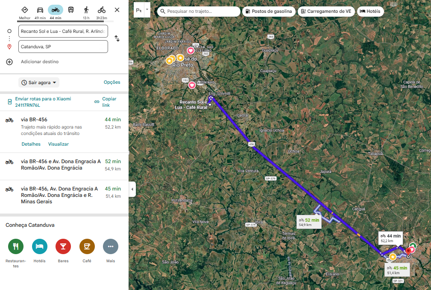Screen dimensions: 431x290
Task: Click the Adicionar destino plus icon
Action: [x=9, y=62]
